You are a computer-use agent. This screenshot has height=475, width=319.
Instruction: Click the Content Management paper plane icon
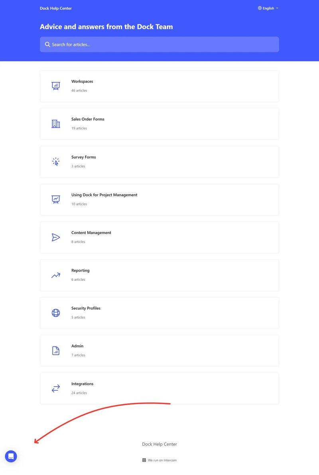coord(56,237)
